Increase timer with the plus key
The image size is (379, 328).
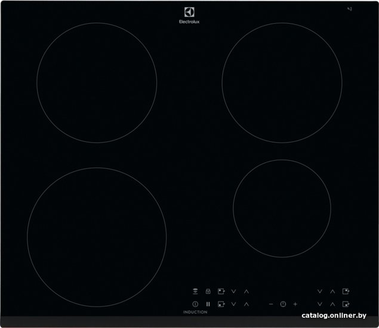[x=295, y=304]
